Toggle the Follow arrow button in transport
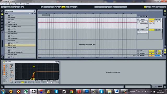Screen dimensions: 167x94 (42, 7)
